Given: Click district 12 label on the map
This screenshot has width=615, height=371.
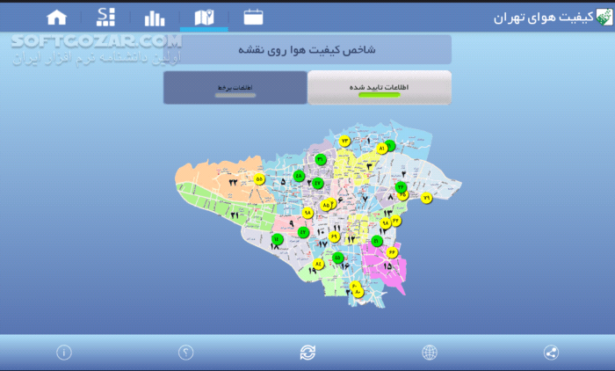Looking at the screenshot, I should point(351,239).
